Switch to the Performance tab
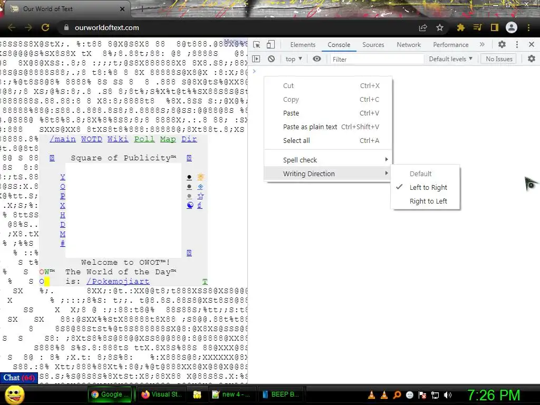 pos(450,45)
